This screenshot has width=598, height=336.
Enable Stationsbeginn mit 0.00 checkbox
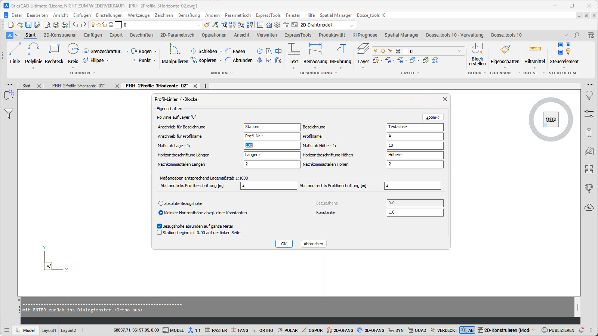coord(160,233)
